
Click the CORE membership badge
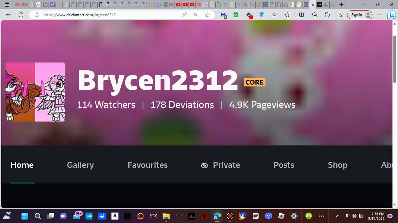[x=254, y=82]
